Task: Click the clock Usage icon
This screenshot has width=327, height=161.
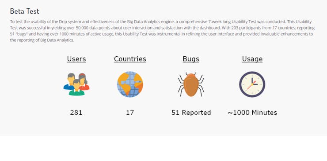Action: 252,84
